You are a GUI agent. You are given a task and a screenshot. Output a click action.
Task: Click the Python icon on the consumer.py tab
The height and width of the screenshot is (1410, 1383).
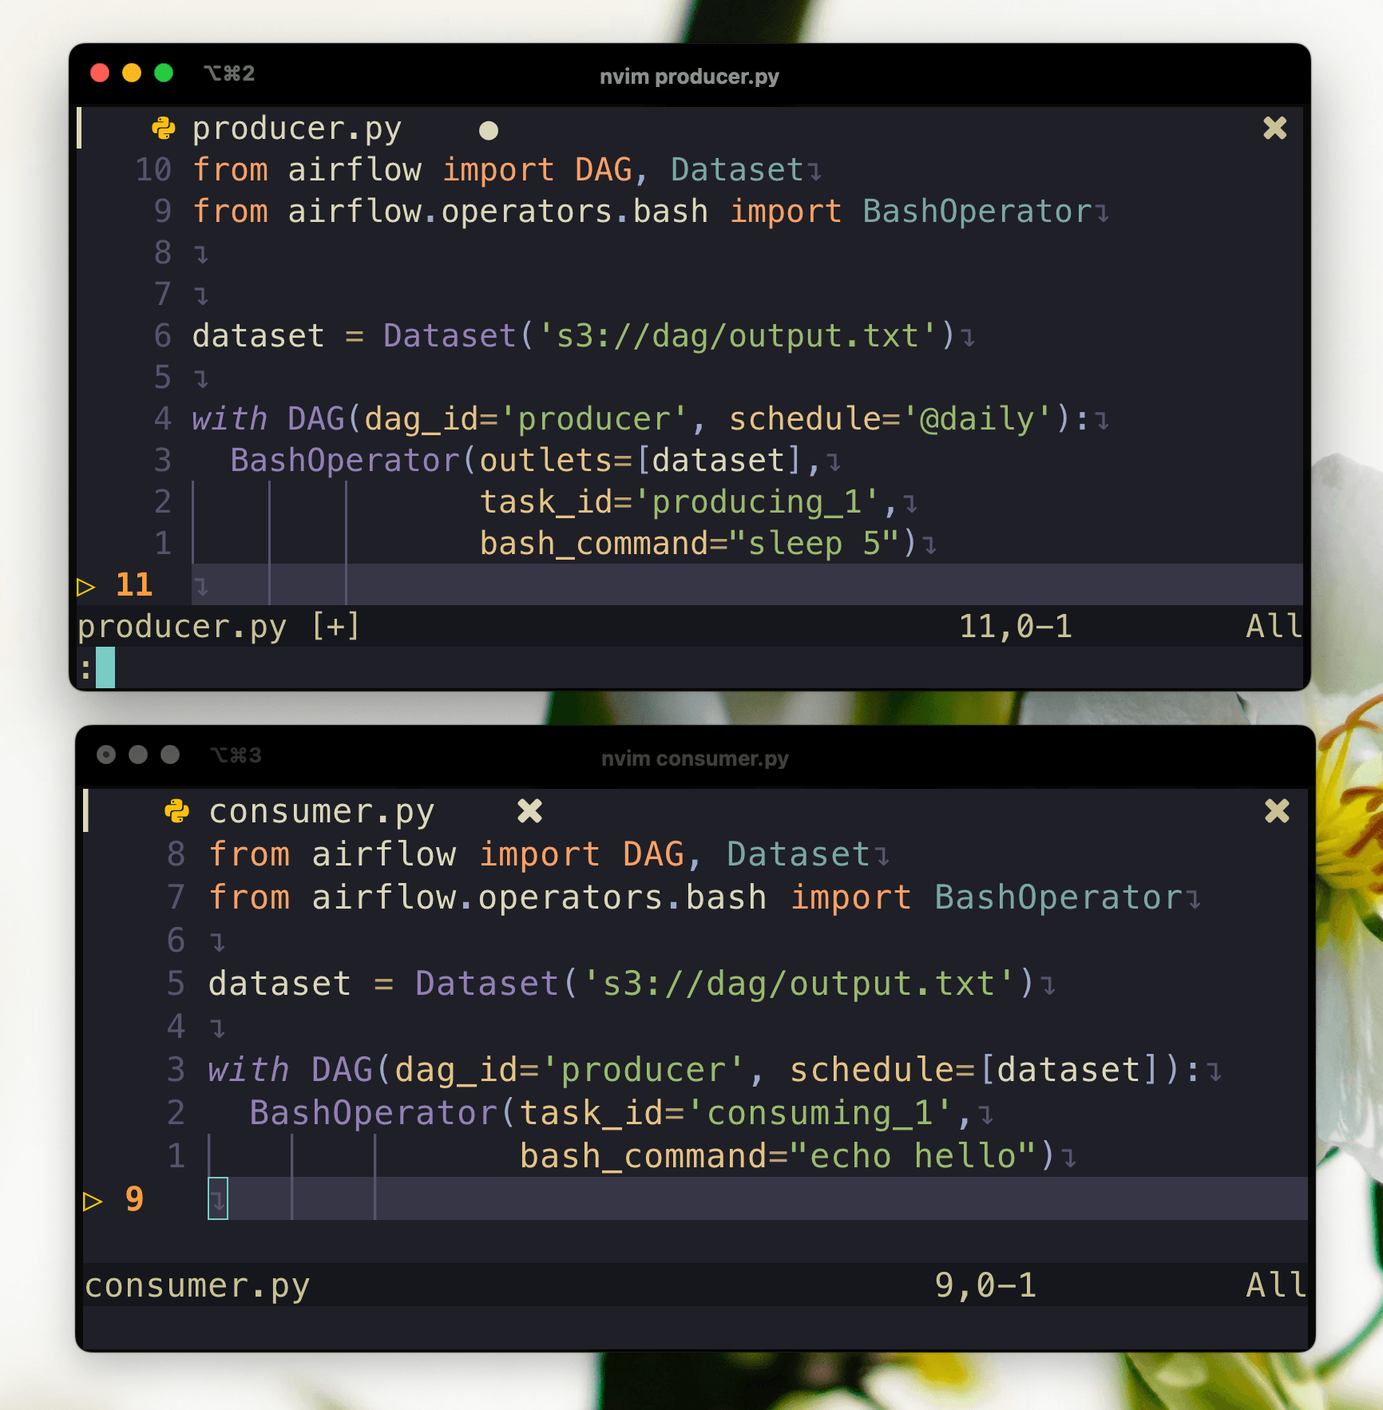click(x=176, y=811)
